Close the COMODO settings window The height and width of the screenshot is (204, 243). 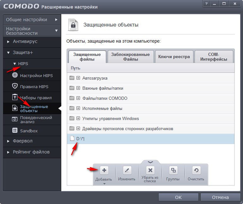(x=235, y=4)
